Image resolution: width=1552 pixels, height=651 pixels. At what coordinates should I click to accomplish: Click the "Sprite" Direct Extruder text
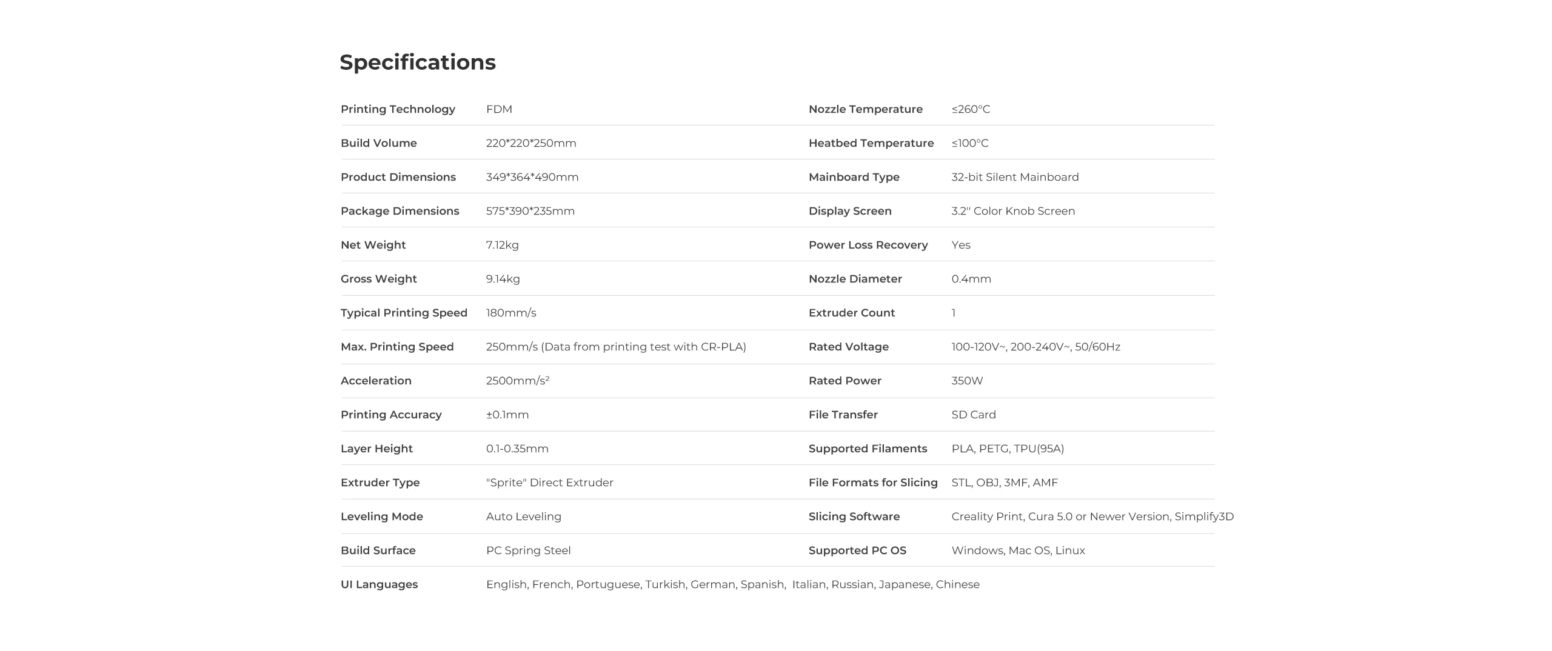pyautogui.click(x=550, y=482)
